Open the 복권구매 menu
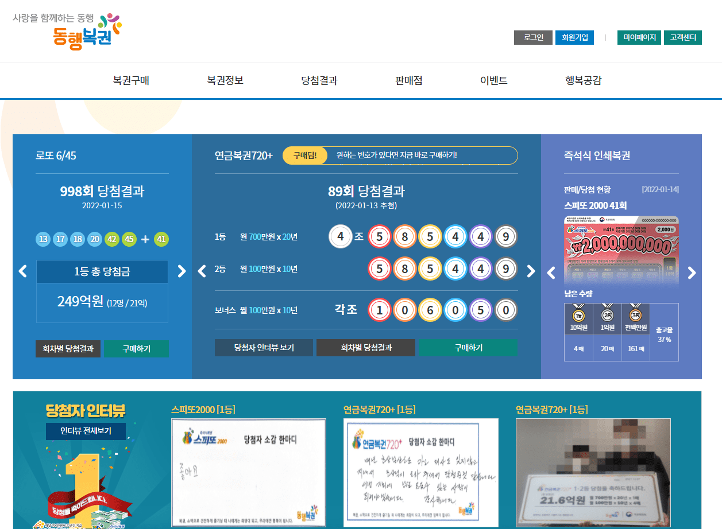Image resolution: width=722 pixels, height=529 pixels. click(131, 80)
